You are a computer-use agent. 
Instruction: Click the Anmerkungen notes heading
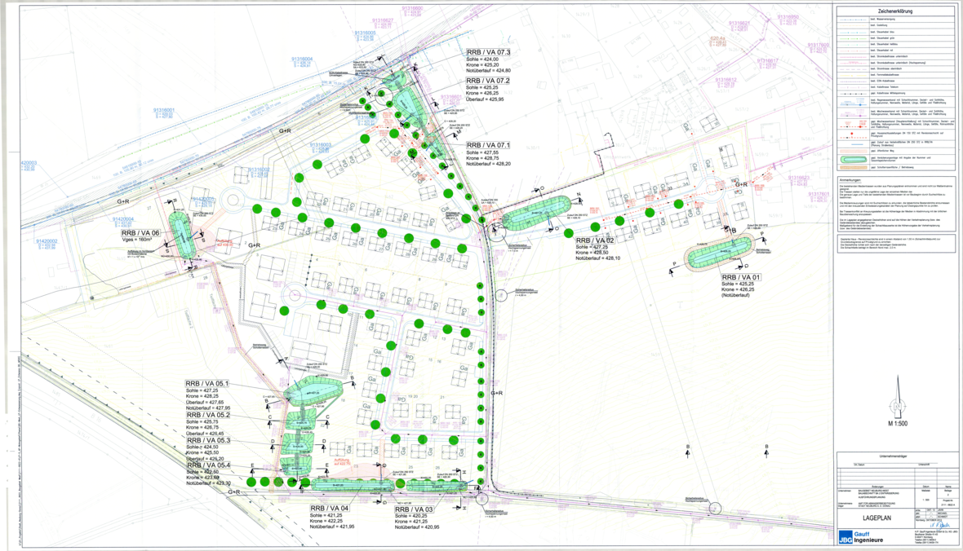click(854, 180)
